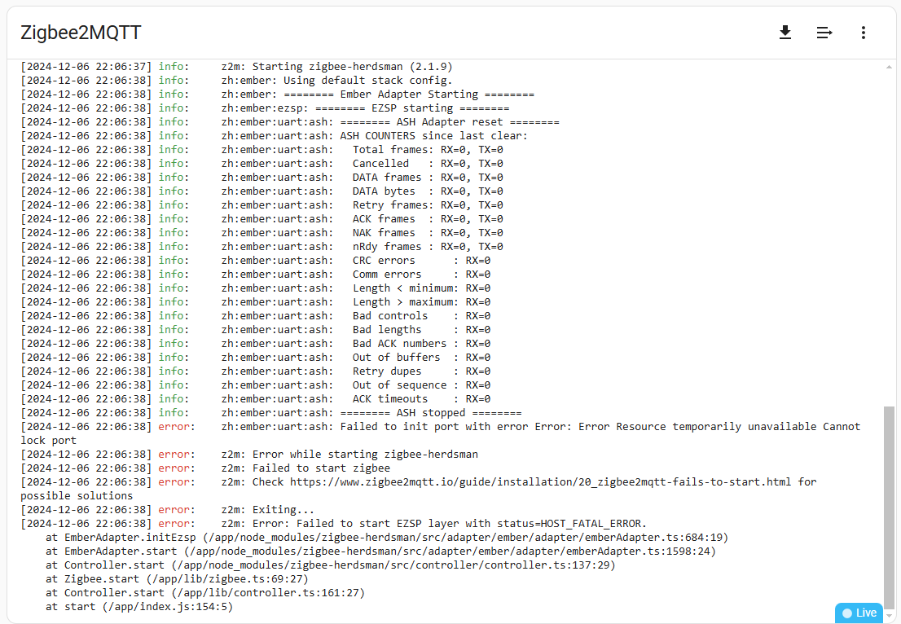
Task: Click the Zigbee2MQTT card title
Action: pyautogui.click(x=81, y=33)
